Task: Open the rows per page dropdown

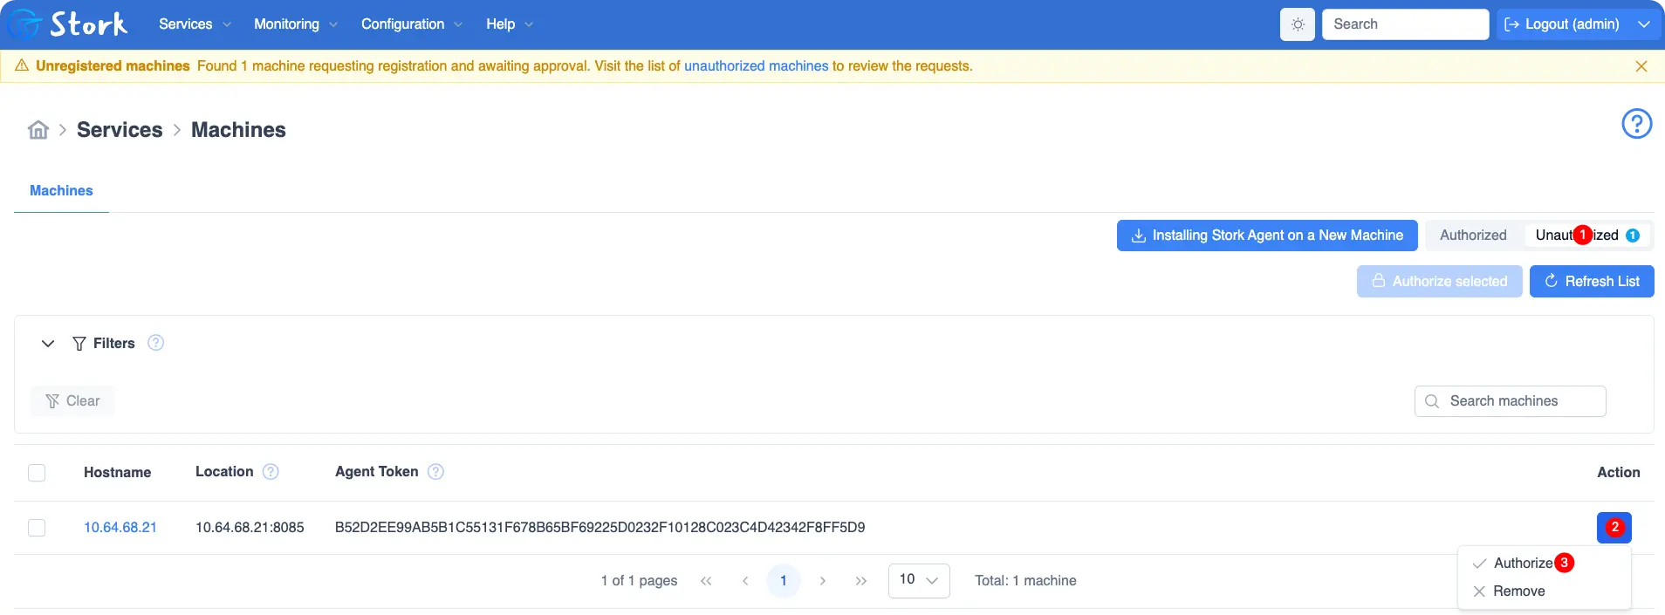Action: [918, 580]
